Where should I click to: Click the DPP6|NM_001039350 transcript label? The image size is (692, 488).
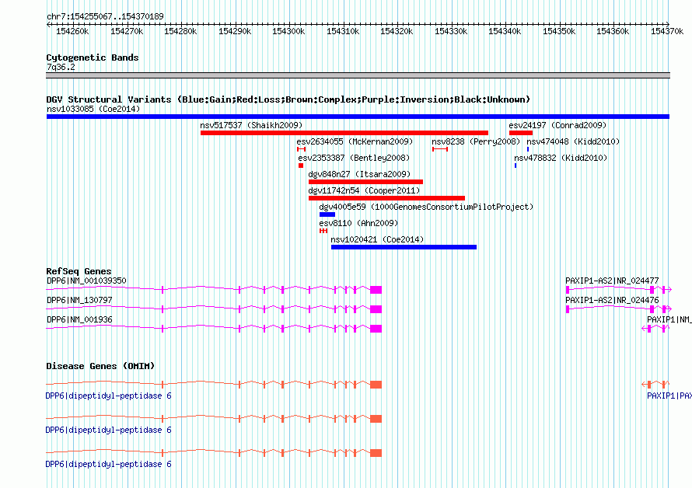86,281
